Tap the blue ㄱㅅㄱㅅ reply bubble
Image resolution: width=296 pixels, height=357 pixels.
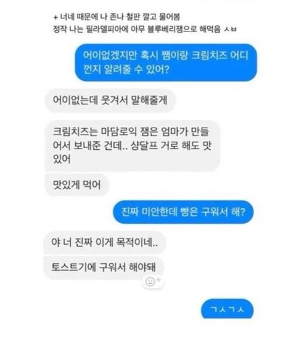point(227,310)
